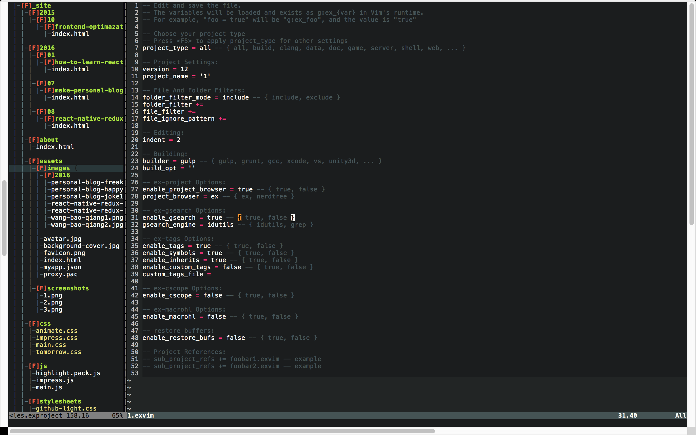Select [F]frontend-optimazat folder icon

point(49,27)
